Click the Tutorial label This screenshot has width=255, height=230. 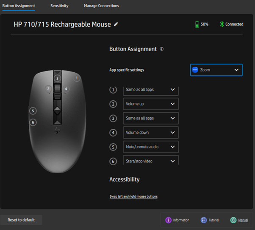click(x=213, y=220)
